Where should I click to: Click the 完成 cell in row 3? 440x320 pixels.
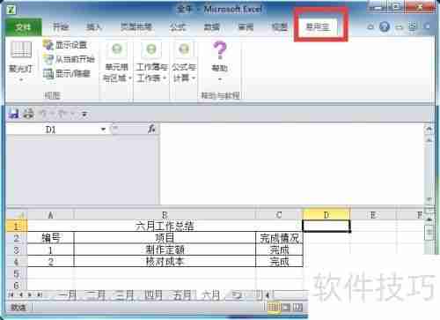[279, 249]
